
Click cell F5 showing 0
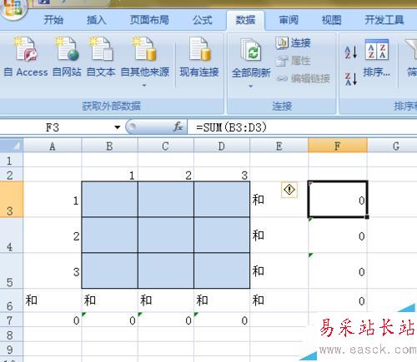pos(338,270)
